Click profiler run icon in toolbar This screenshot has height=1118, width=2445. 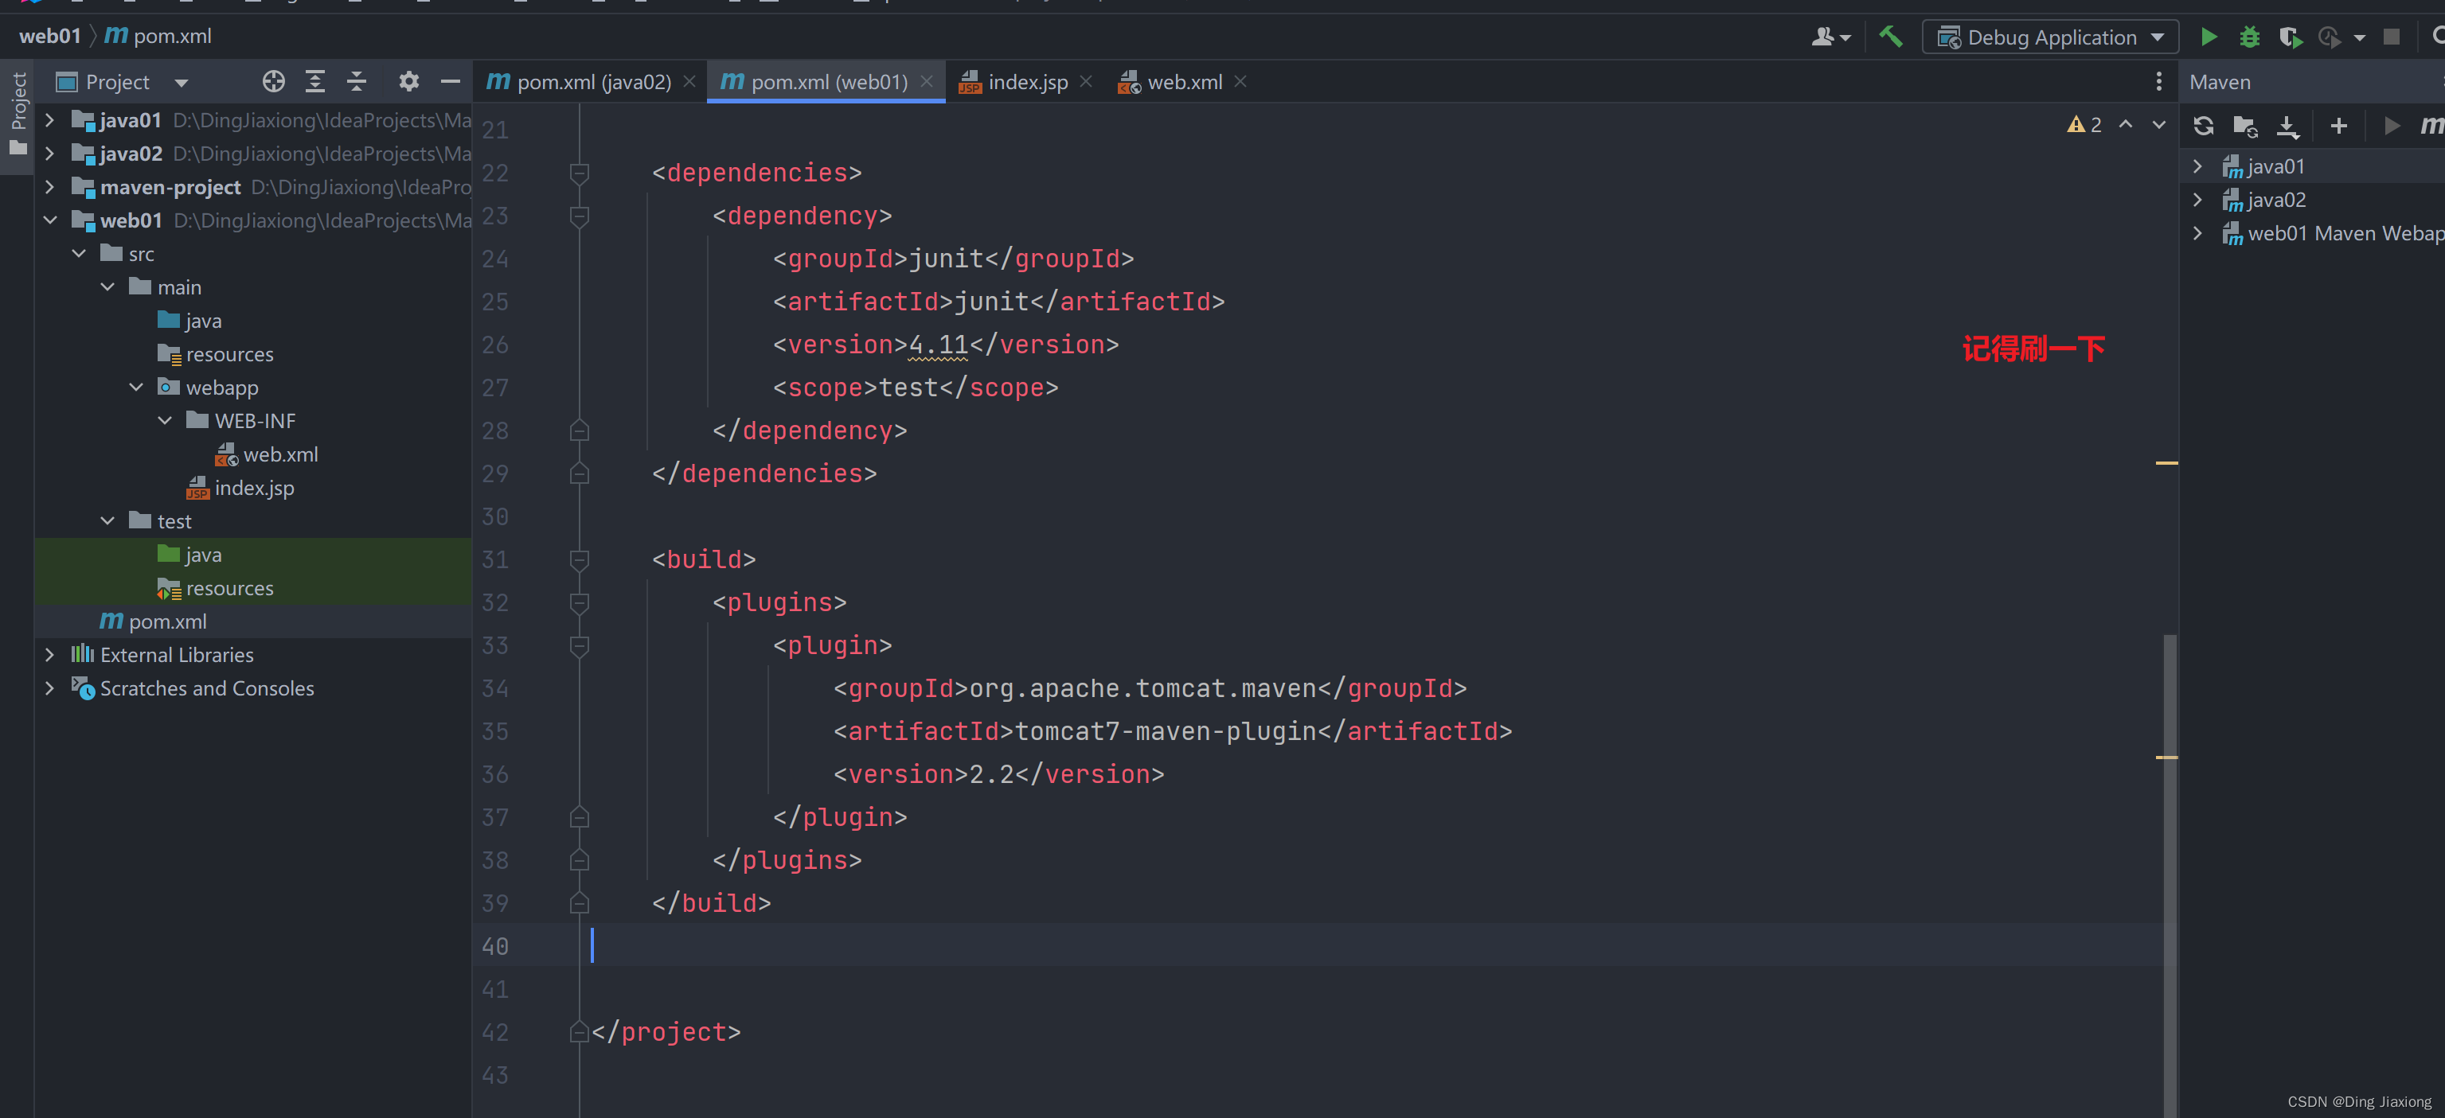[x=2330, y=37]
